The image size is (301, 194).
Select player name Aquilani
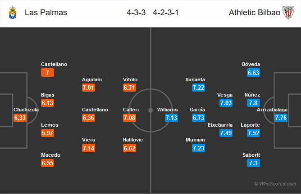pos(92,79)
